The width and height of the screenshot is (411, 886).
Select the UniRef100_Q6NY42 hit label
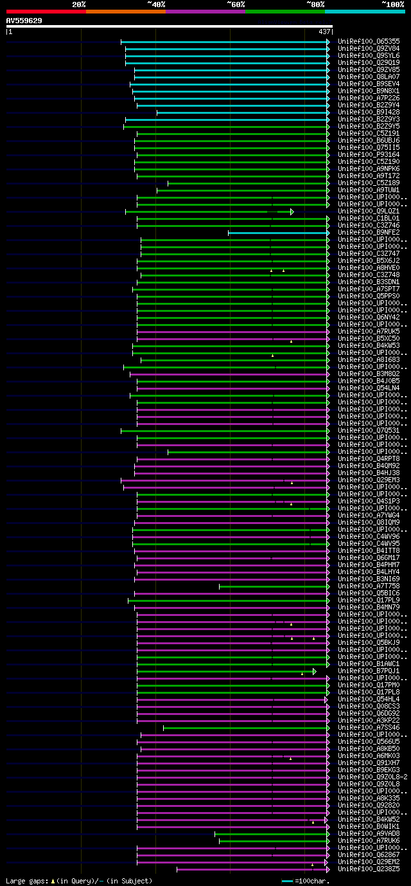[x=369, y=318]
